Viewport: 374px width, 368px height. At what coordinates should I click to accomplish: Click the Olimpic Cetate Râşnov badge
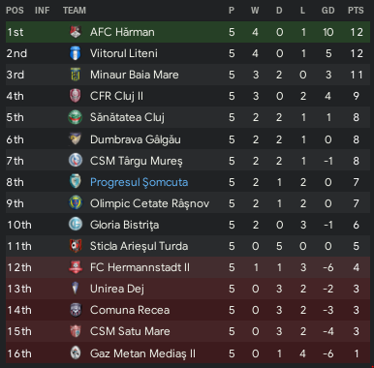tap(76, 203)
